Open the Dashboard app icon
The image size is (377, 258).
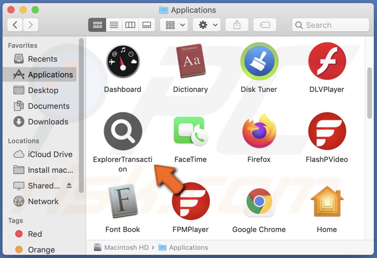point(123,61)
